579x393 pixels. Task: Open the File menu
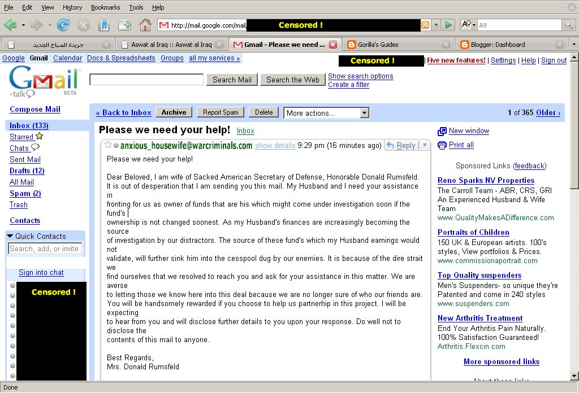tap(8, 7)
